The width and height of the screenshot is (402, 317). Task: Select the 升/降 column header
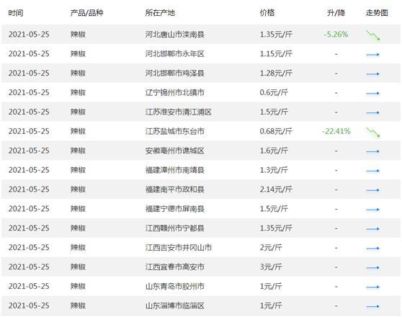pyautogui.click(x=336, y=13)
